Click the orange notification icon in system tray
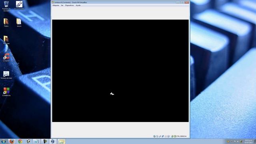Screen dimensions: 256x144 [x=228, y=141]
